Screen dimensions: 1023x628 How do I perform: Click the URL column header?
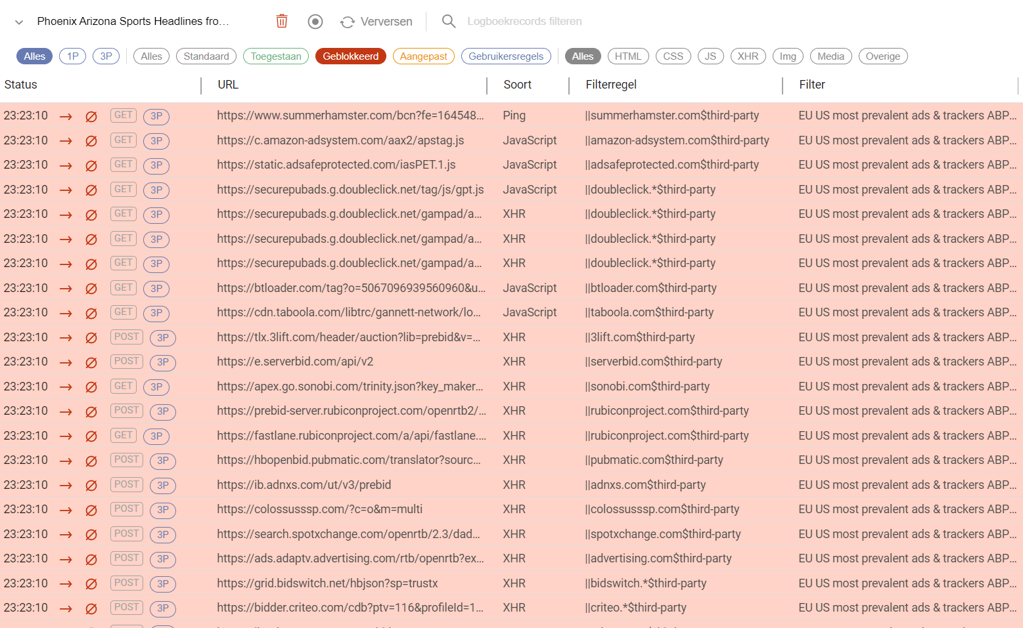click(x=228, y=85)
